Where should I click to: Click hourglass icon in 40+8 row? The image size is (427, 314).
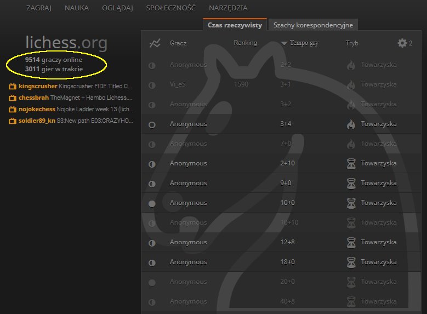351,302
